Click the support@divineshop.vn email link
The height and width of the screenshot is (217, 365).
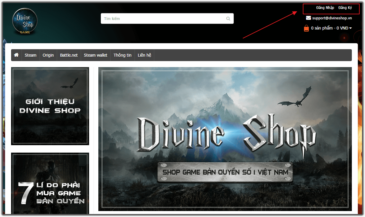[x=332, y=18]
